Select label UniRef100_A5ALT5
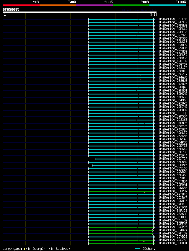Screen dimensions: 189x251 [173, 133]
